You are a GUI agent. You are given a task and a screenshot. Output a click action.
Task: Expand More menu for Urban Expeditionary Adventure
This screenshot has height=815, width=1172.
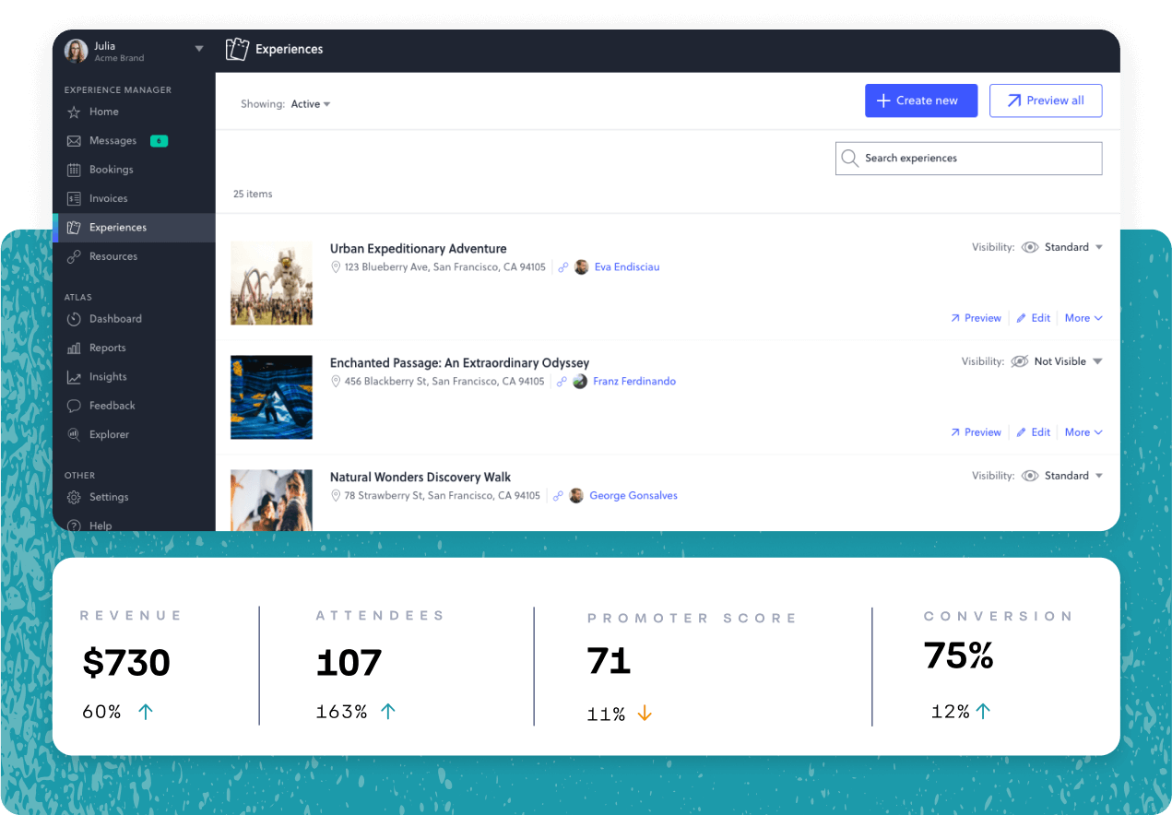tap(1083, 318)
